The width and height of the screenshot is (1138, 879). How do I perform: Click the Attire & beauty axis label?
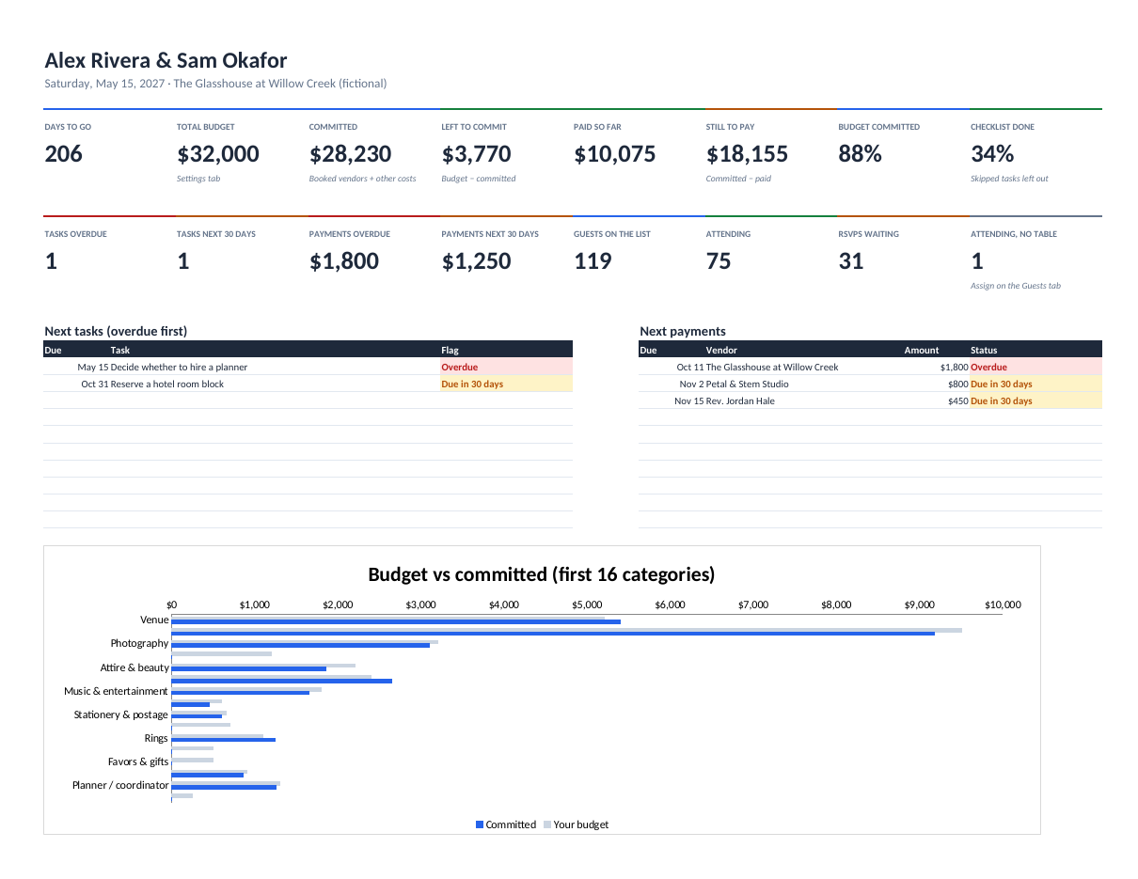point(134,667)
